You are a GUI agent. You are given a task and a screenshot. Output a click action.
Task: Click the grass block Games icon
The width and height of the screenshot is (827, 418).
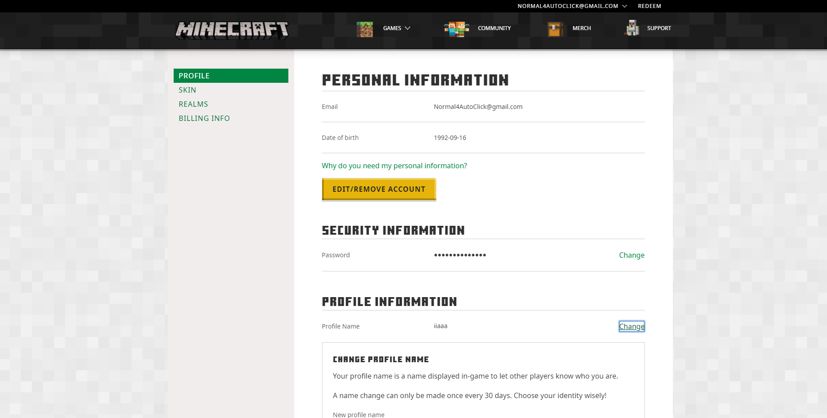point(365,29)
